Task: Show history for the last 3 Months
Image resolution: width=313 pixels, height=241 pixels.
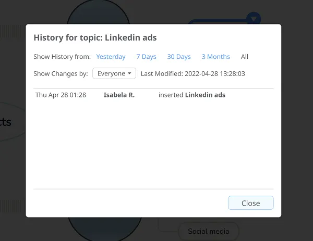Action: [x=215, y=57]
